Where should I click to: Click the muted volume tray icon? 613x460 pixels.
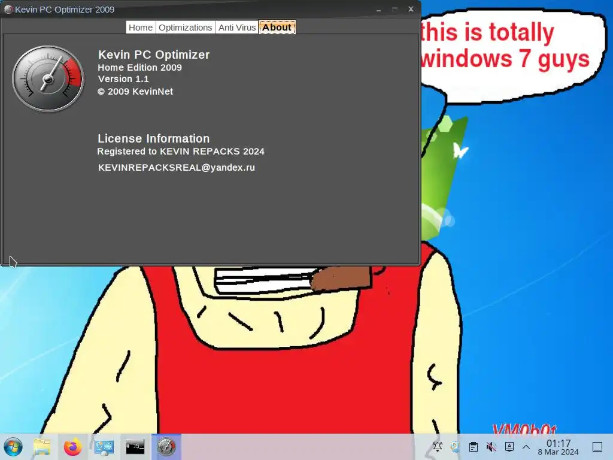(491, 446)
